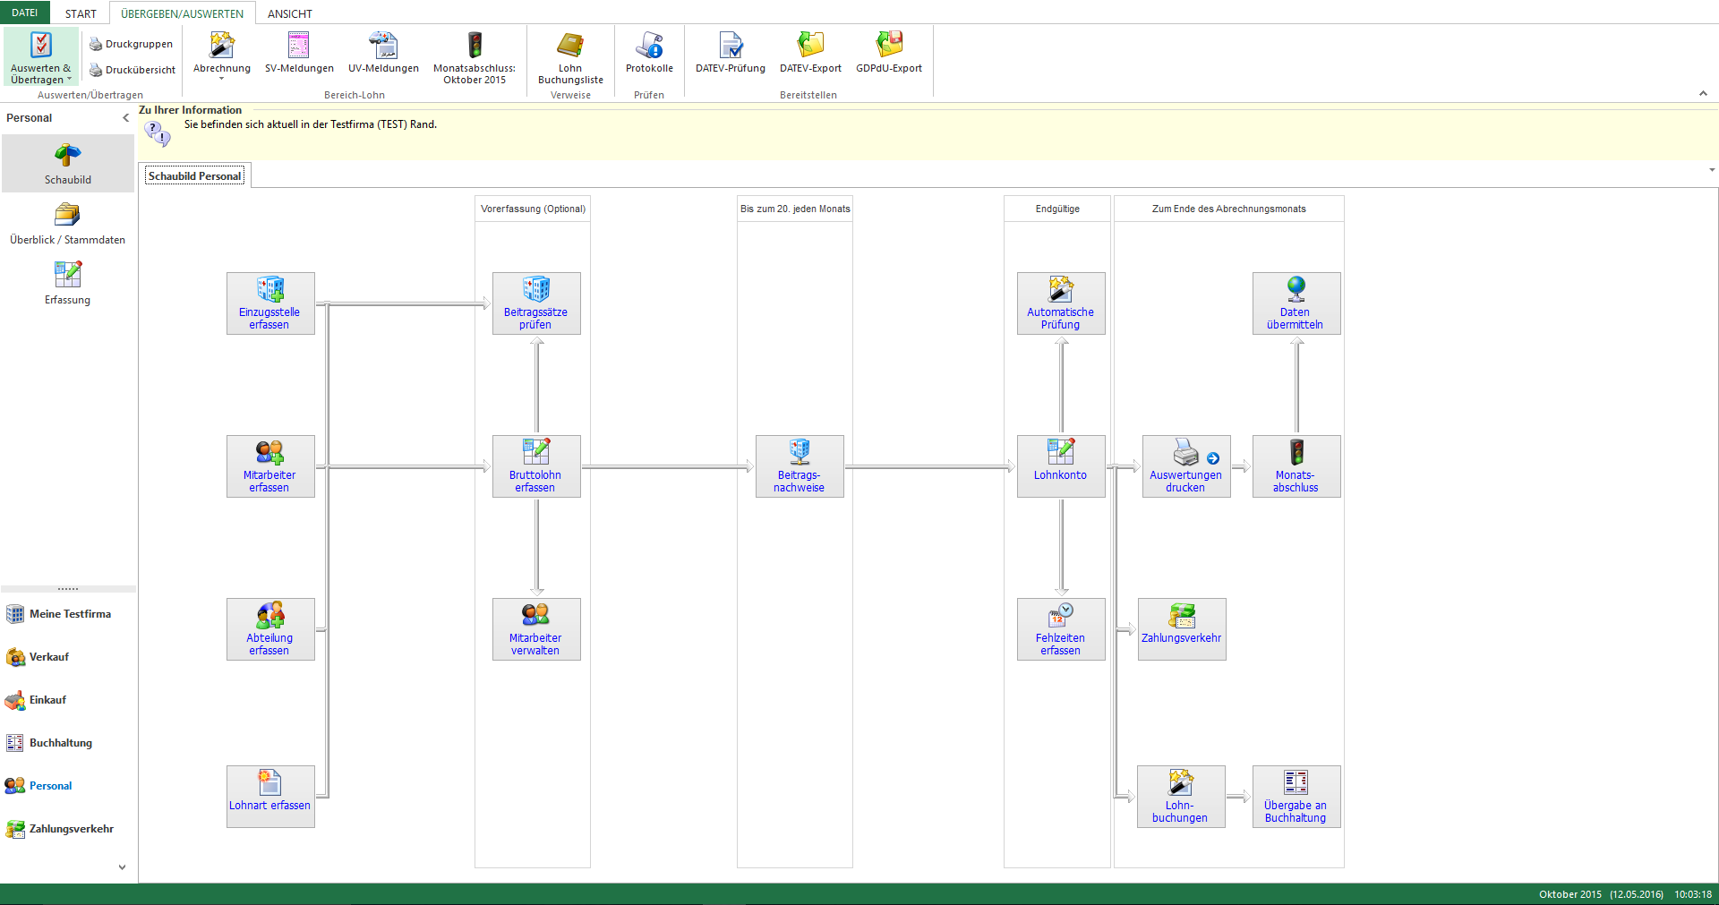Expand navigation options at sidebar bottom
Screen dimensions: 1719x905
(122, 867)
